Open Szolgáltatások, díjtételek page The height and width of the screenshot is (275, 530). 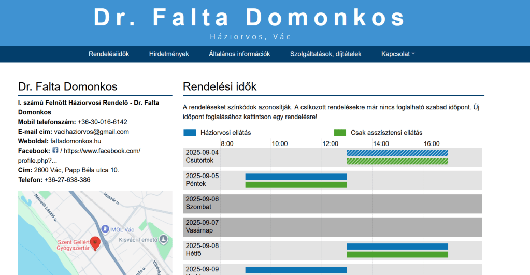point(325,54)
